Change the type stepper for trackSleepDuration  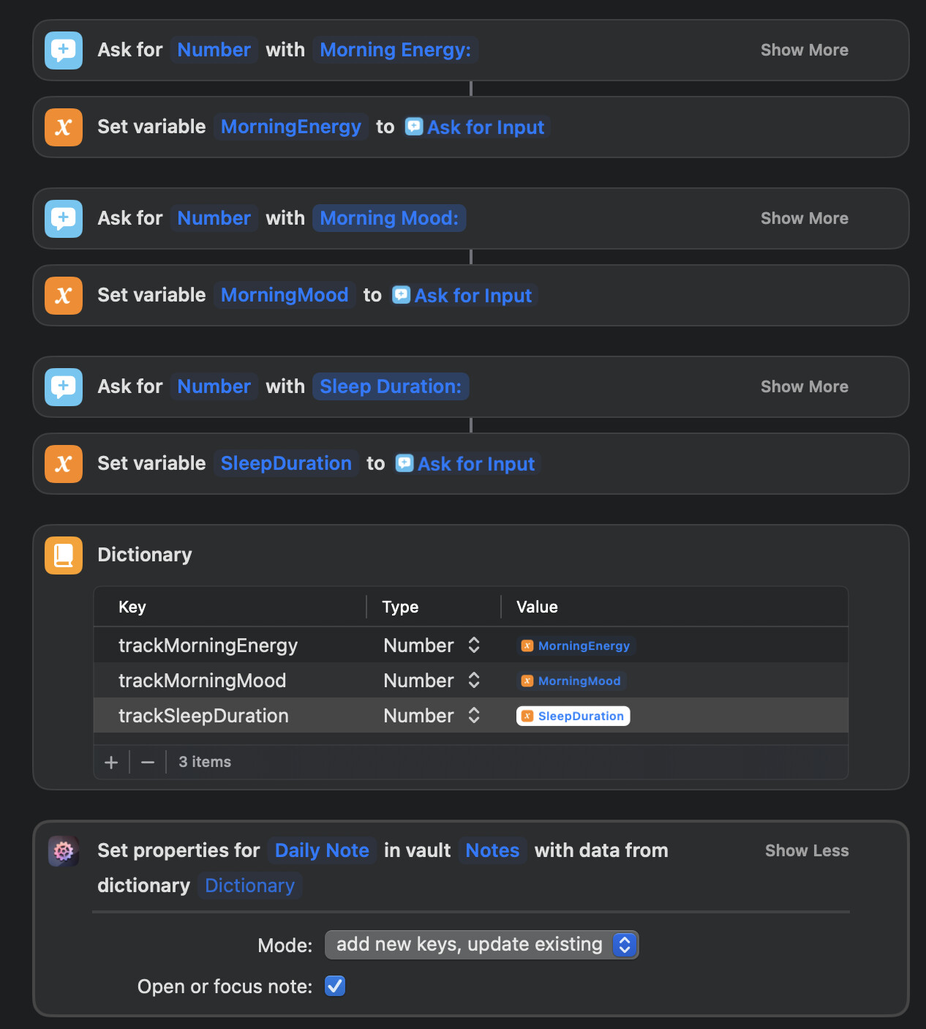click(x=474, y=716)
